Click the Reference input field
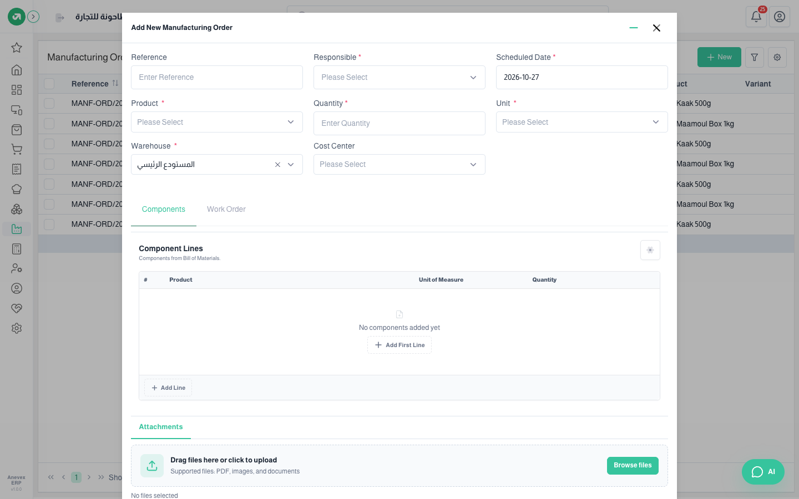 217,78
